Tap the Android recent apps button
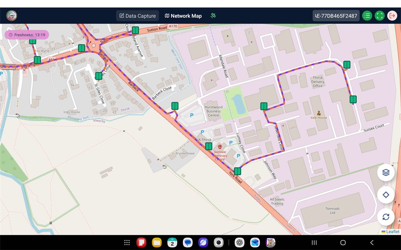 pos(314,243)
